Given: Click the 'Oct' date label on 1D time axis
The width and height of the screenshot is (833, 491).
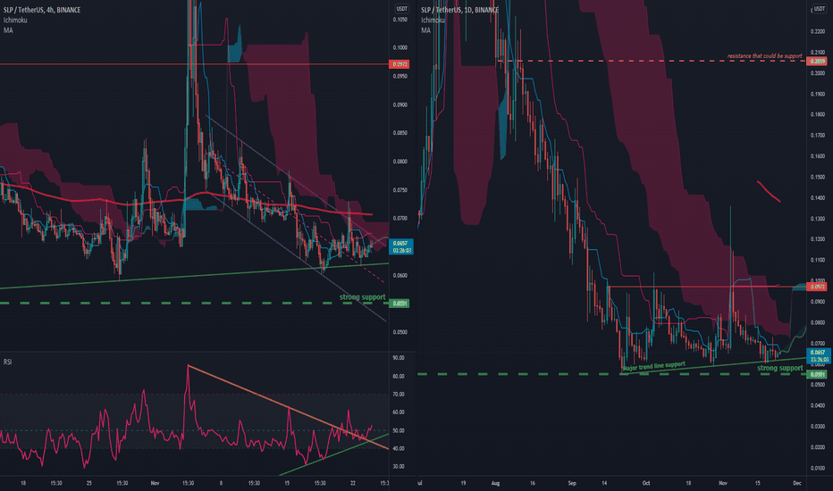Looking at the screenshot, I should (646, 483).
